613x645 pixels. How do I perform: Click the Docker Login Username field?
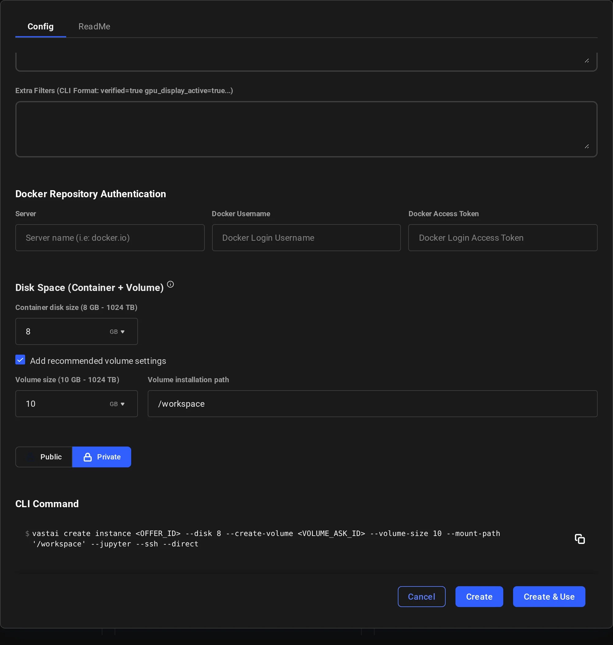(x=306, y=238)
